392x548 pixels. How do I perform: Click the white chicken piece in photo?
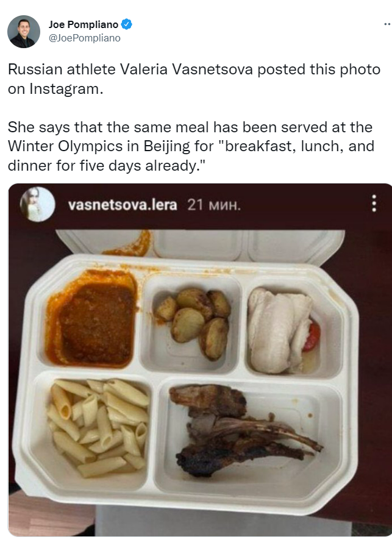tap(277, 330)
